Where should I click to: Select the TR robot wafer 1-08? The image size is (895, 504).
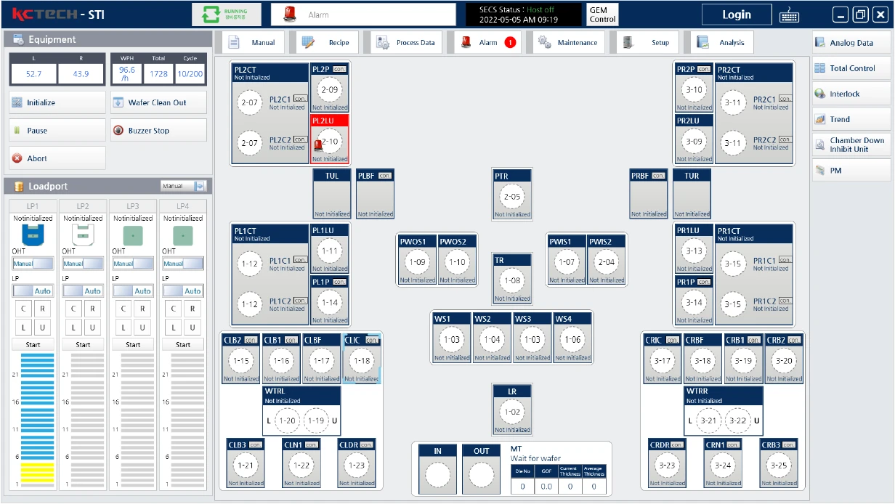[512, 280]
